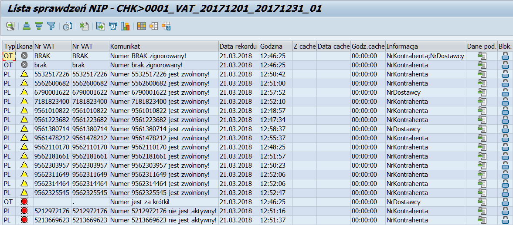The image size is (513, 225).
Task: Select the cell with VAT number 6790001622
Action: tap(51, 93)
